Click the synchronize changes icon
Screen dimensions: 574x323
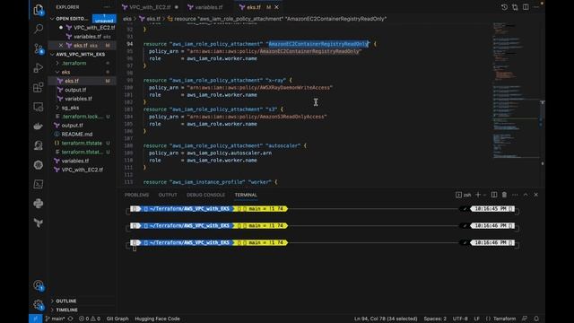70,319
